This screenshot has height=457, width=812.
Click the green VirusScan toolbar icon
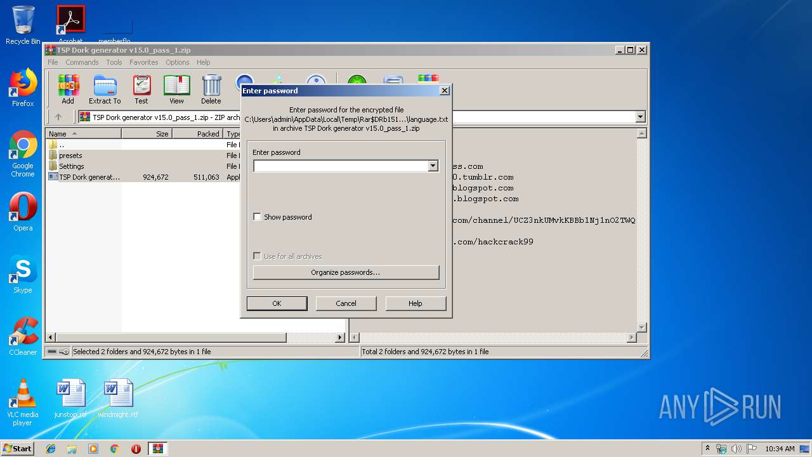(357, 79)
